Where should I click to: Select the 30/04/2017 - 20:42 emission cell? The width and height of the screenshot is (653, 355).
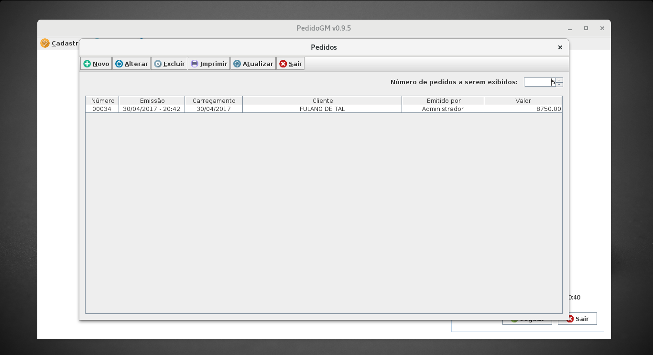(x=152, y=109)
